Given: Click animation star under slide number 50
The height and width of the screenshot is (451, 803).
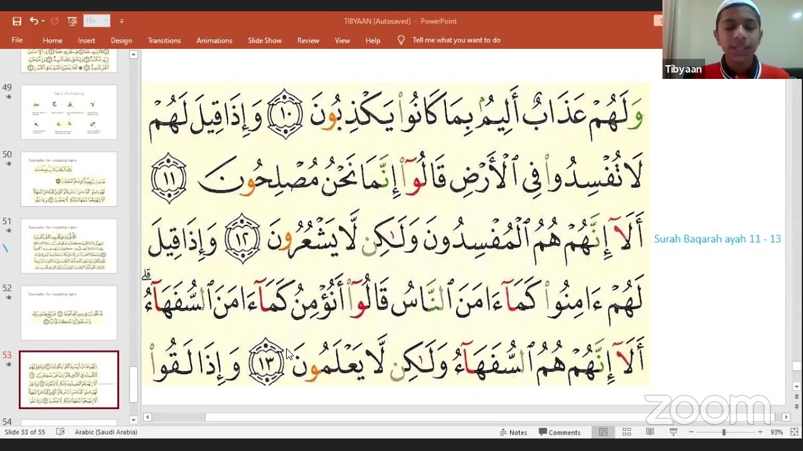Looking at the screenshot, I should click(x=8, y=164).
